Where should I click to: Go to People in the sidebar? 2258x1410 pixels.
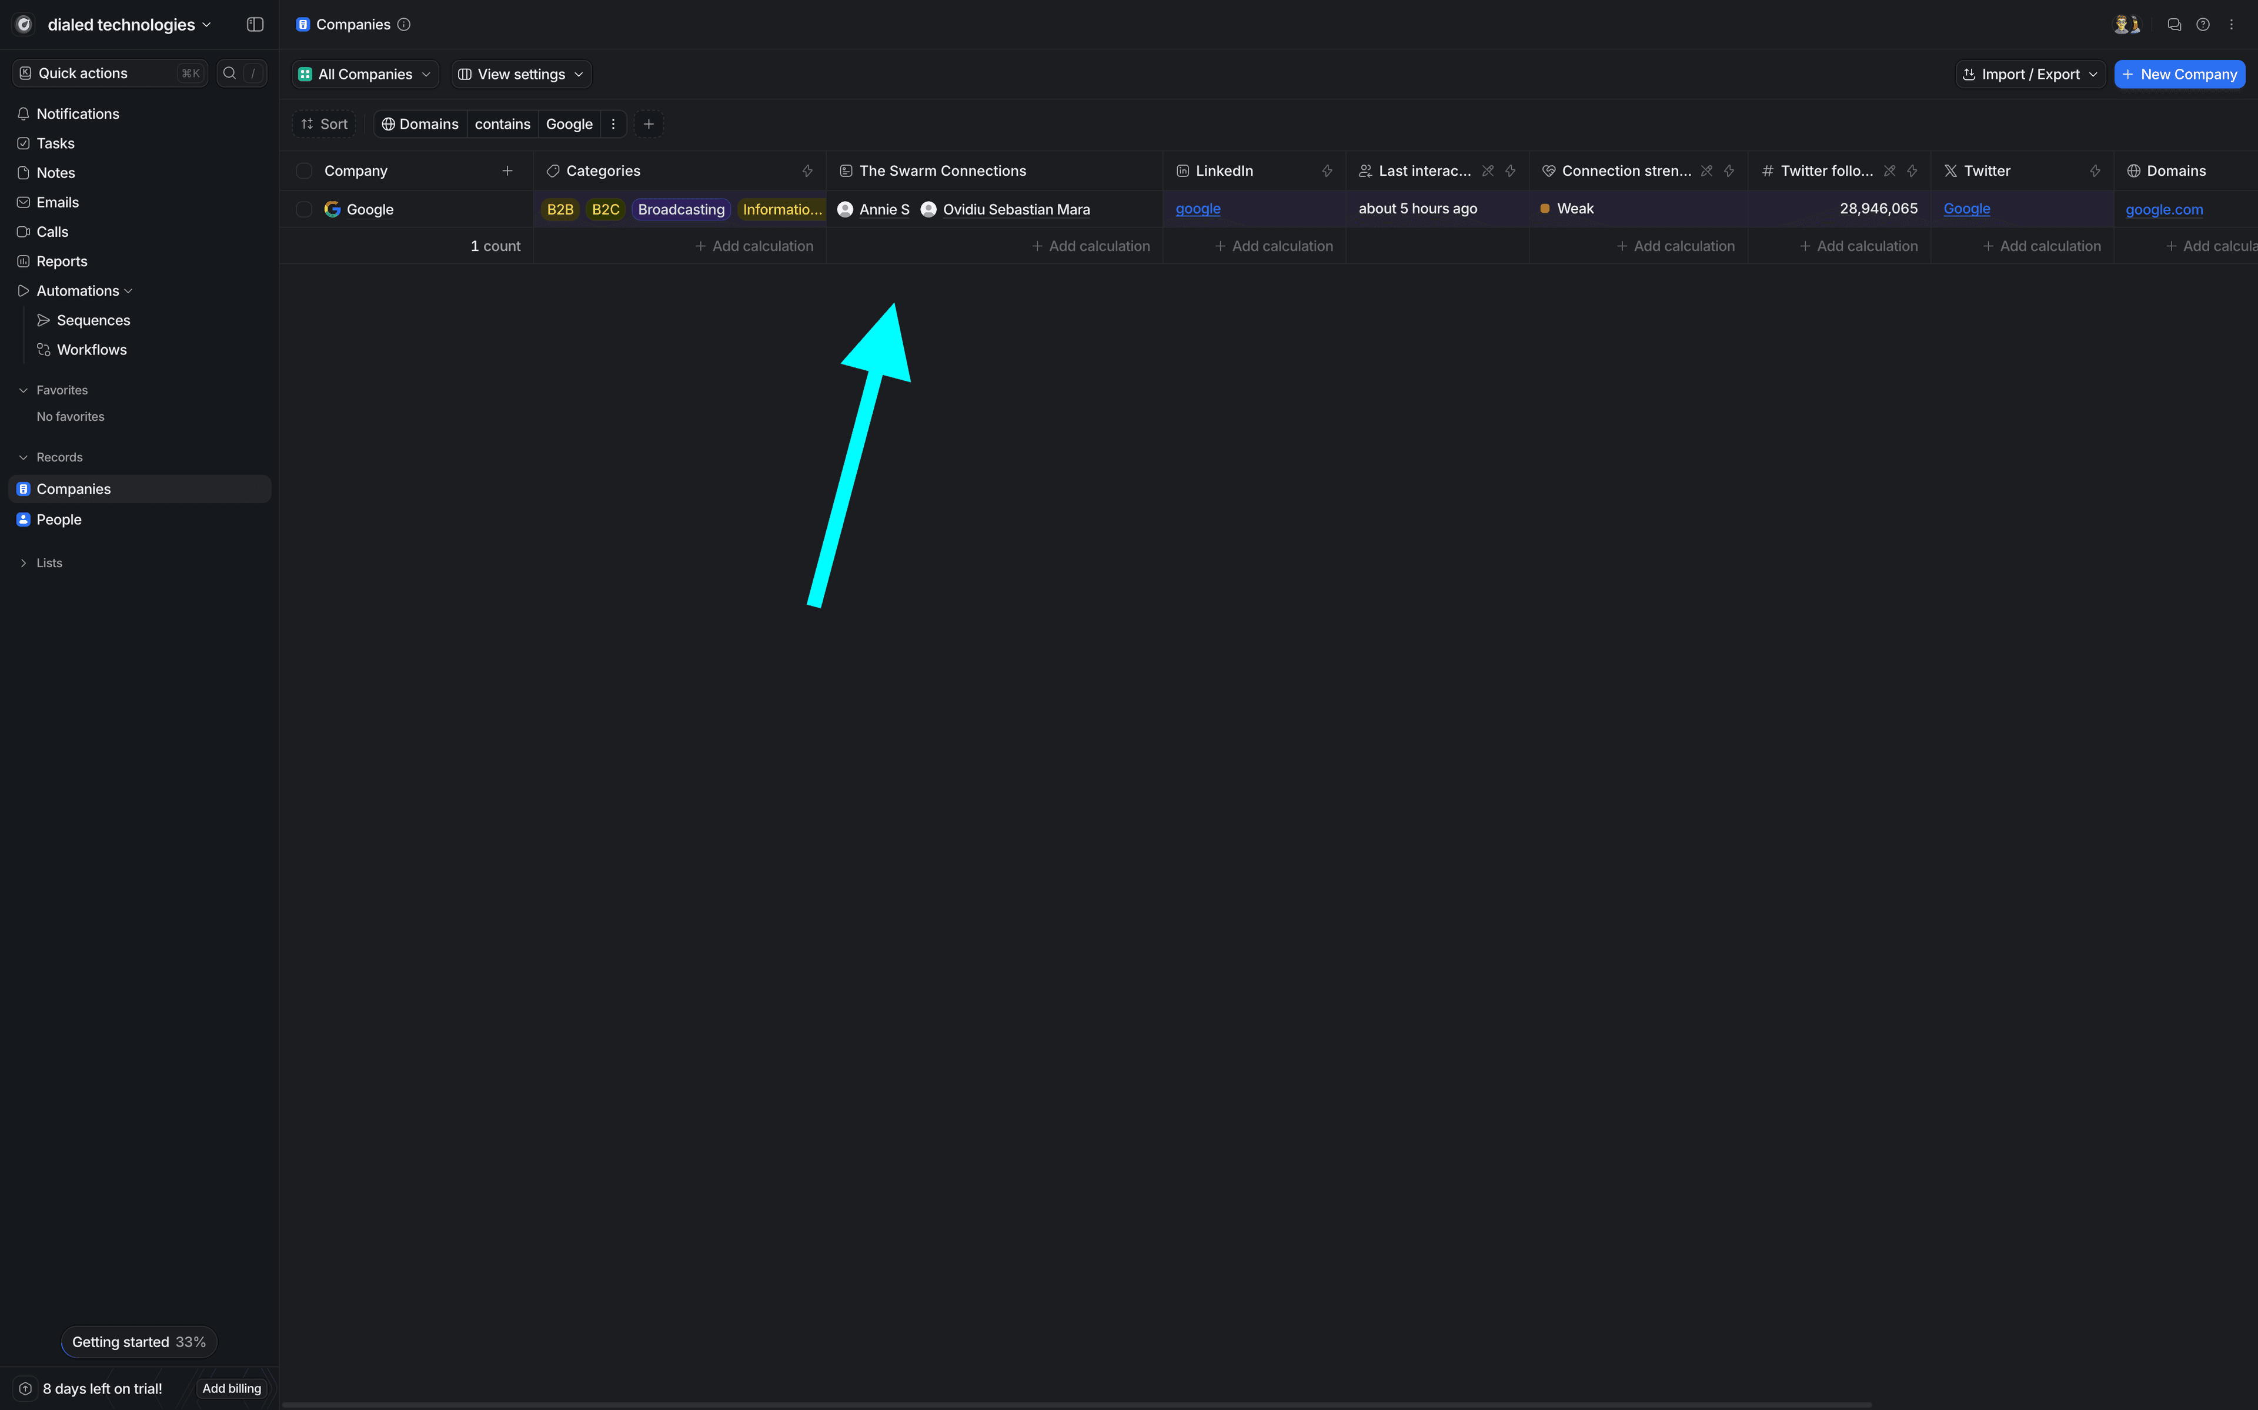[59, 520]
